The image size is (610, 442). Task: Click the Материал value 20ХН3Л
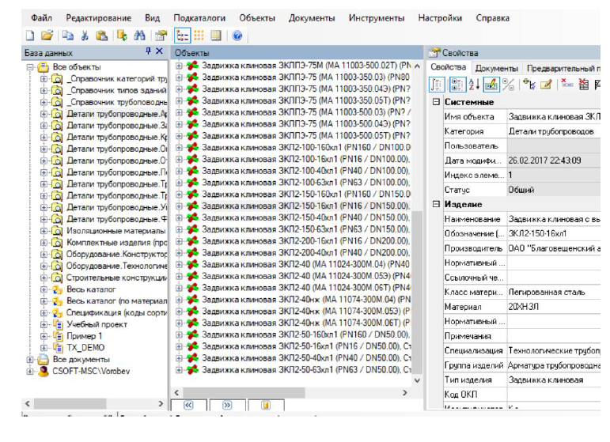click(x=554, y=307)
